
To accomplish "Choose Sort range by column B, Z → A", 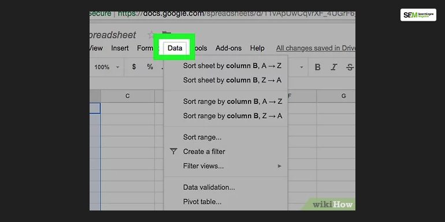I will click(226, 116).
